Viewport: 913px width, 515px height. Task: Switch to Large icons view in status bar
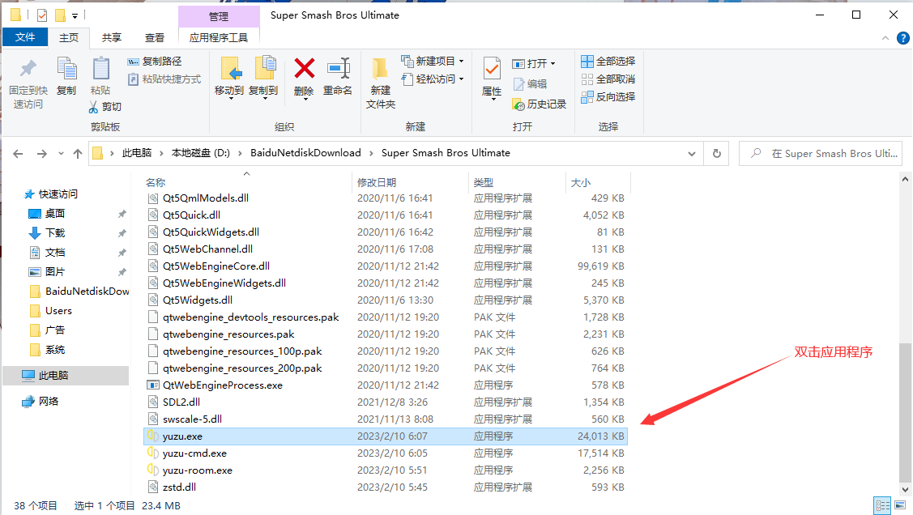(900, 506)
